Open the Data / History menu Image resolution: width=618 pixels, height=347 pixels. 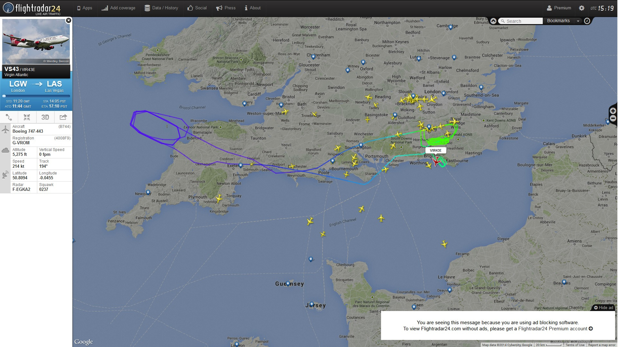point(161,8)
